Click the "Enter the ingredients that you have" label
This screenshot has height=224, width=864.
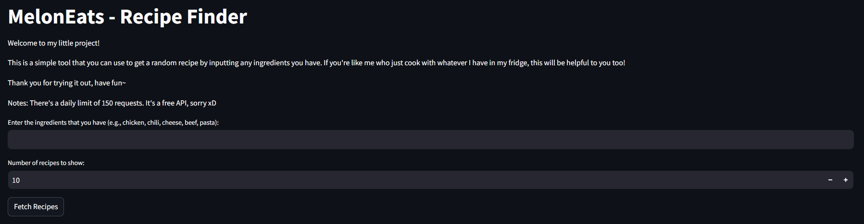(x=57, y=123)
